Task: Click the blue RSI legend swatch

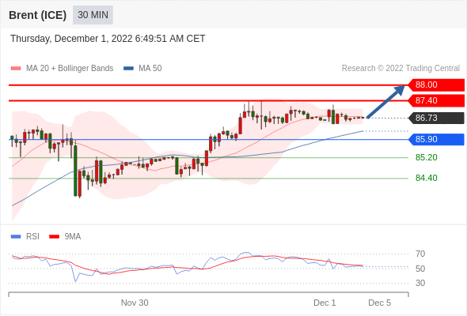Action: 16,237
